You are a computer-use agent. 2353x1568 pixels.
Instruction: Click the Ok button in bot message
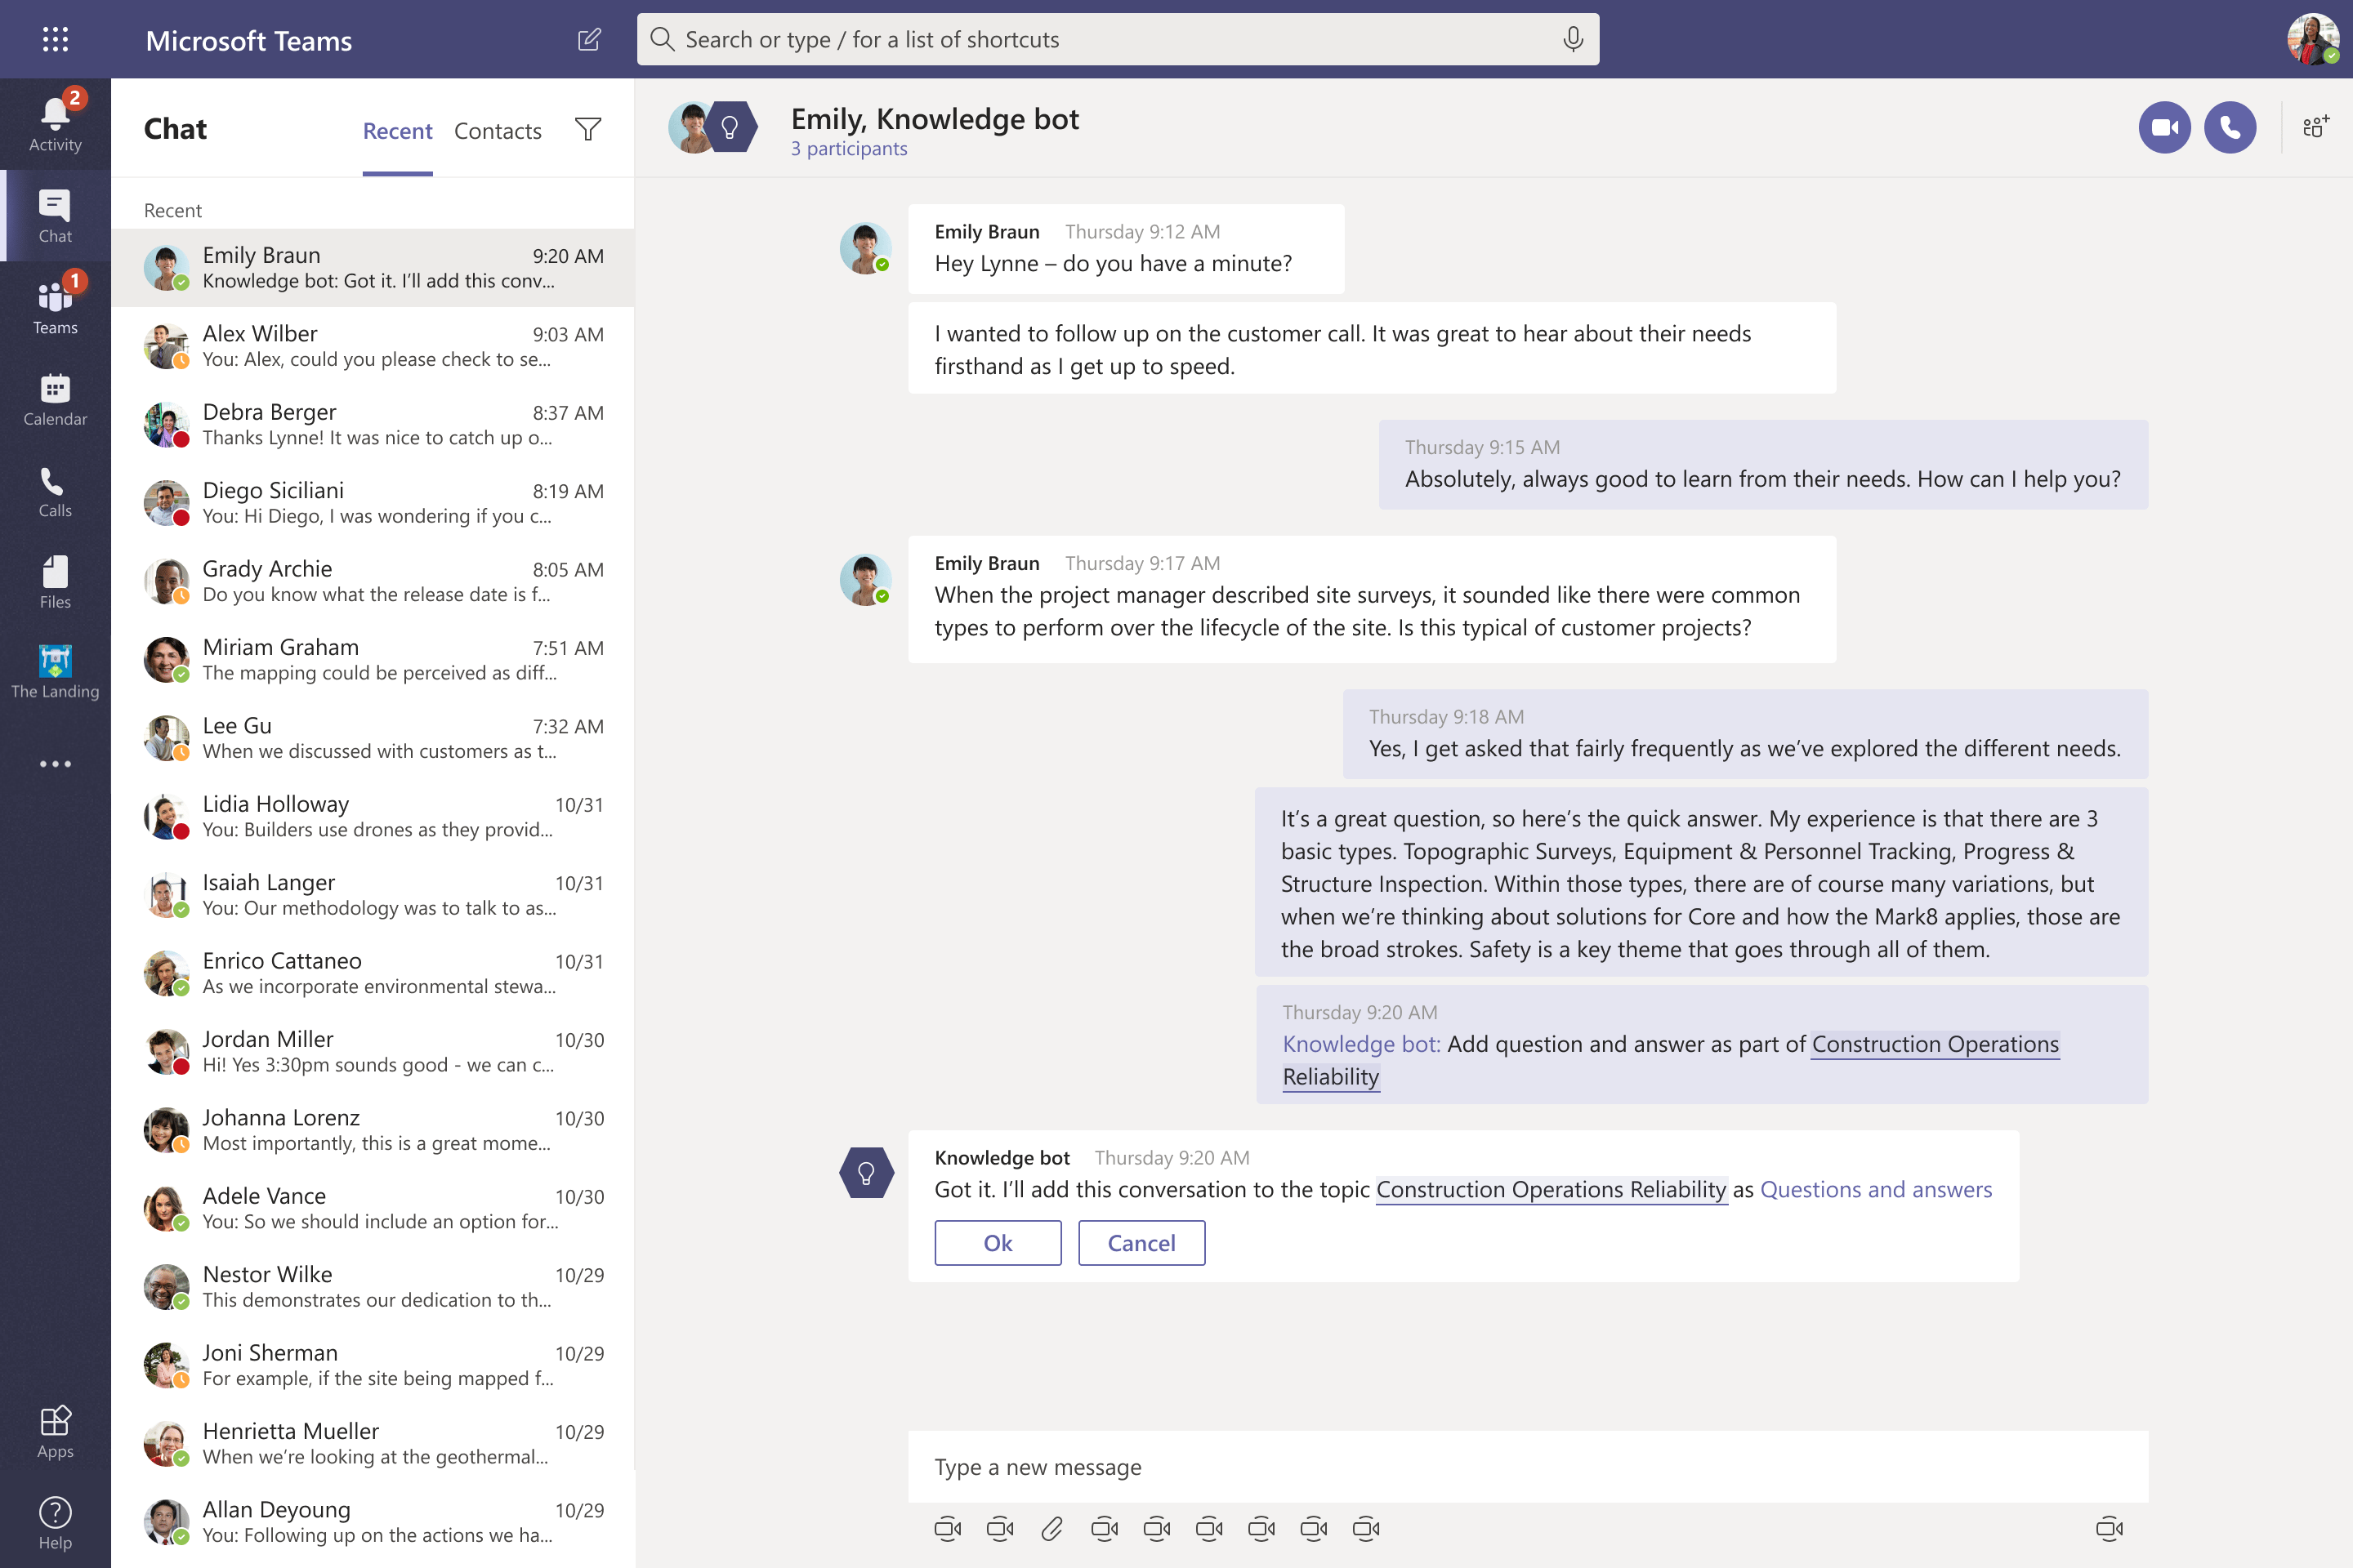998,1243
